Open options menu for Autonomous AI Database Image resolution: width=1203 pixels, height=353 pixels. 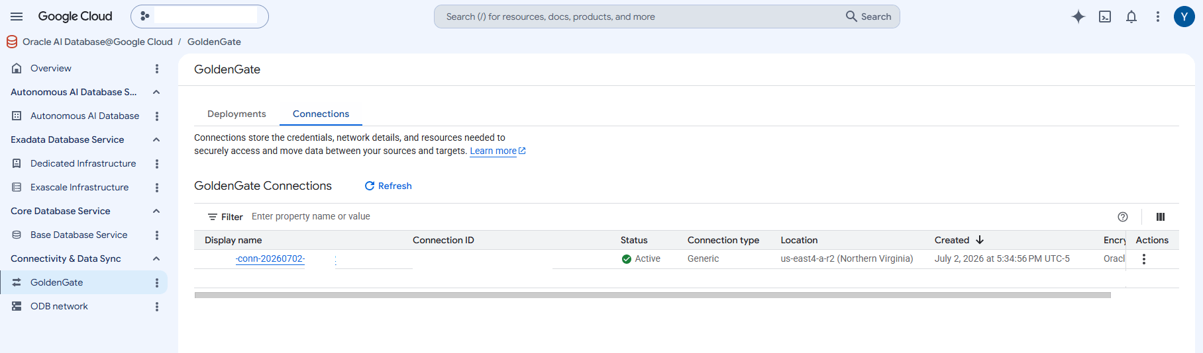coord(157,116)
